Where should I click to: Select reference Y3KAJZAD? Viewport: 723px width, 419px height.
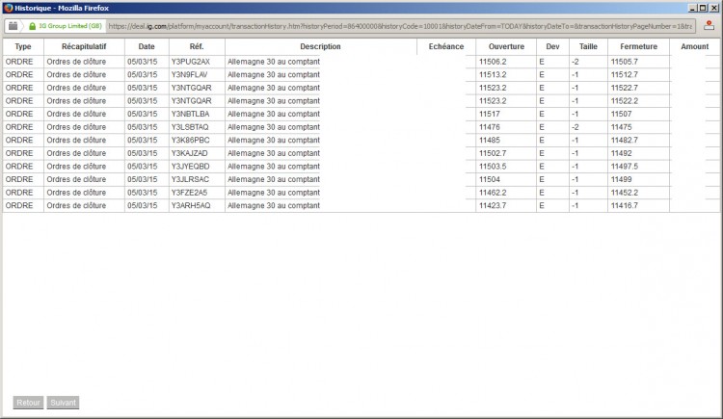189,153
